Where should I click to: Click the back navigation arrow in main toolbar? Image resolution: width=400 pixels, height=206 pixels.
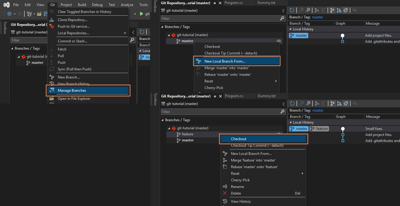[9, 14]
